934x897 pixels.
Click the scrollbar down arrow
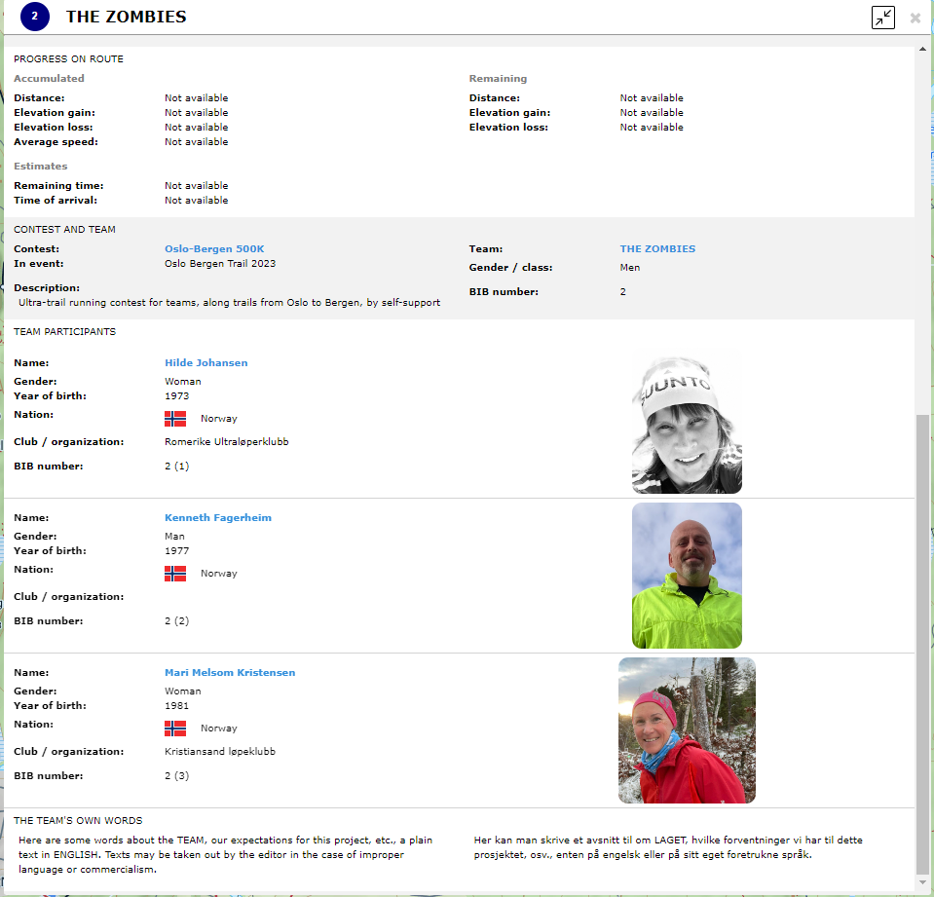(922, 882)
